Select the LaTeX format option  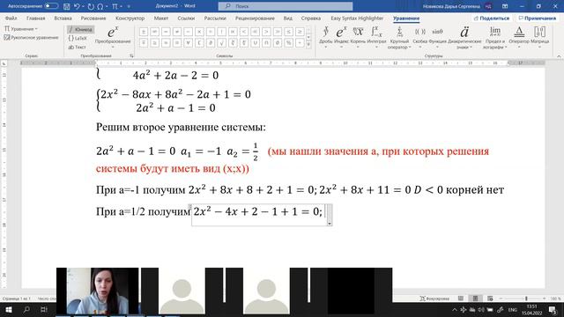click(78, 38)
